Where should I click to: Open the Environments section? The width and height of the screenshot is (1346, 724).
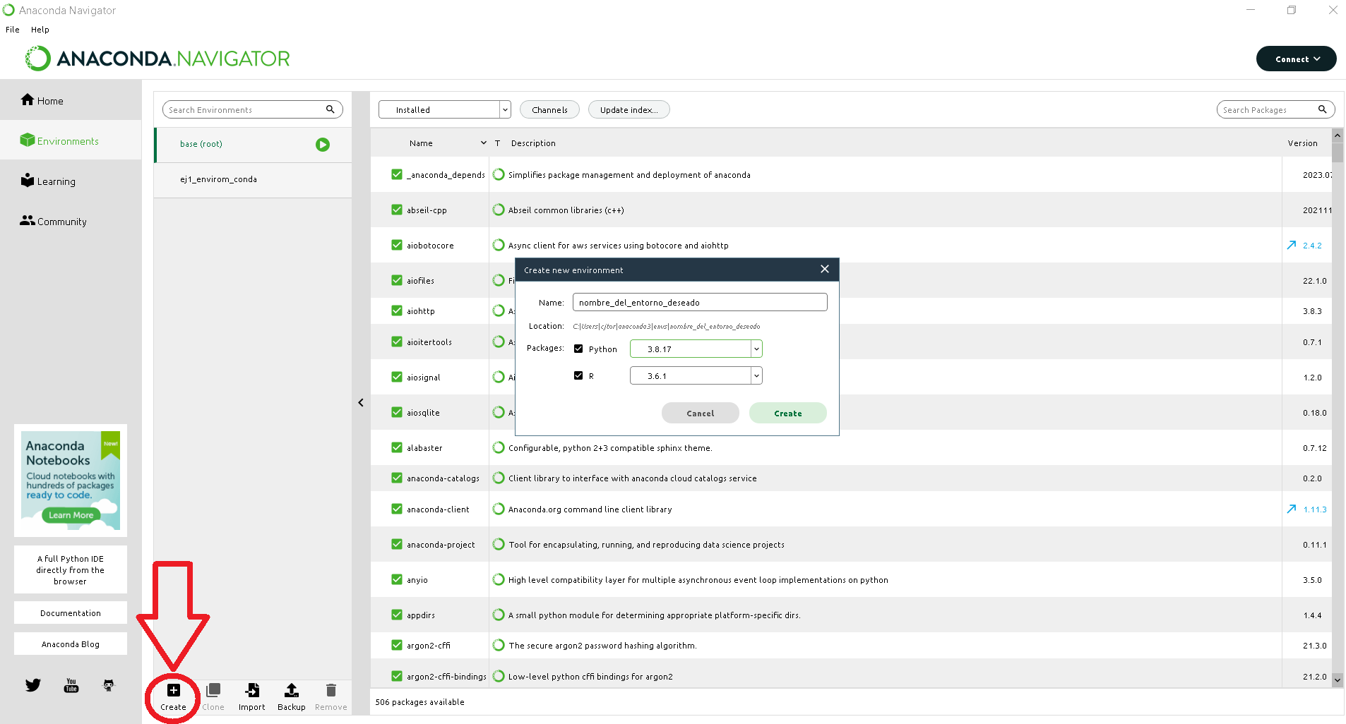coord(71,140)
